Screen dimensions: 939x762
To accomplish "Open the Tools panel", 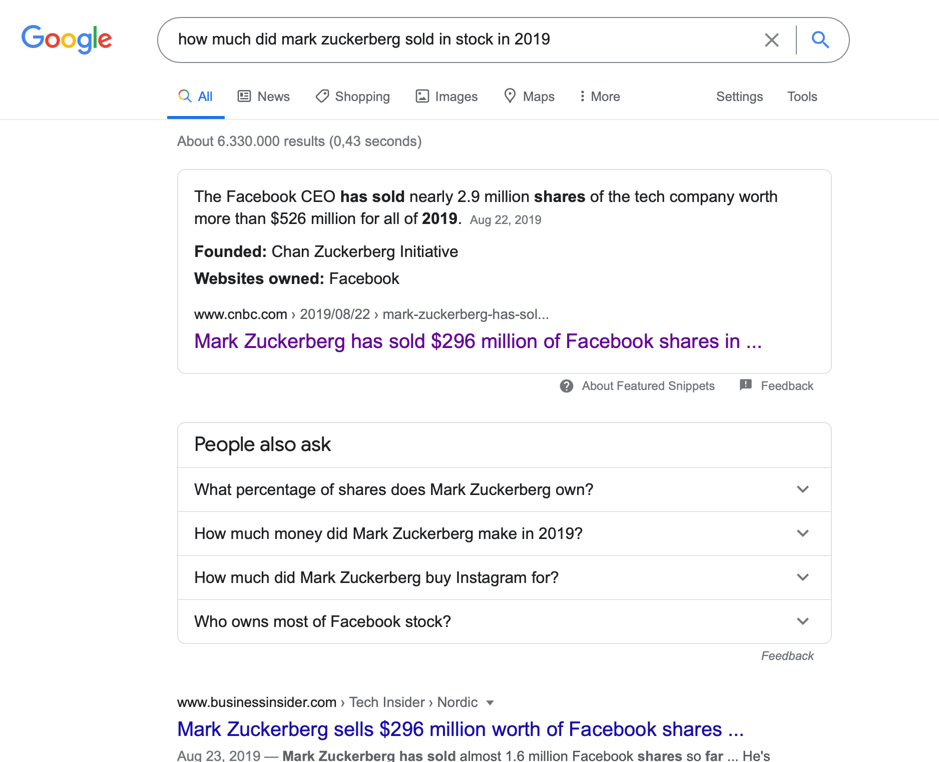I will tap(802, 96).
